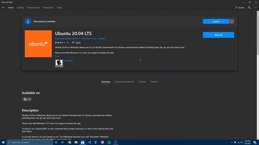
Task: Open the Spotify taskbar icon
Action: [109, 142]
